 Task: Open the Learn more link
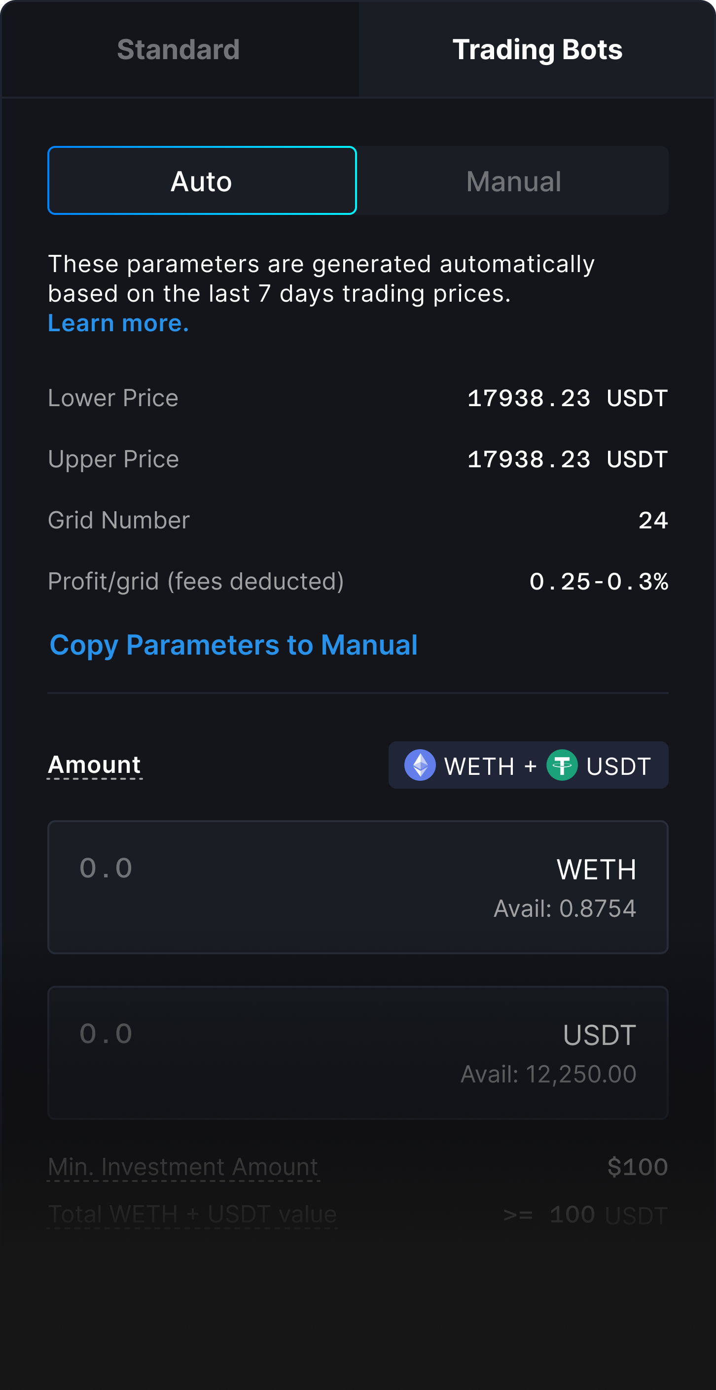[x=118, y=323]
